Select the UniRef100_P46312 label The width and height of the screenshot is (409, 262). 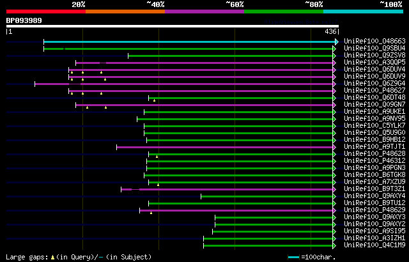coord(374,161)
